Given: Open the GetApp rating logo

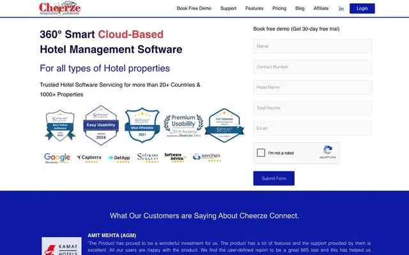Looking at the screenshot, I should (x=119, y=159).
